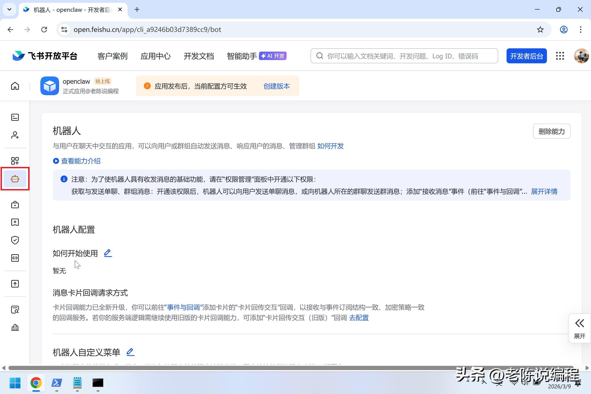The image size is (591, 394).
Task: Click the 创建版本 link
Action: 276,86
